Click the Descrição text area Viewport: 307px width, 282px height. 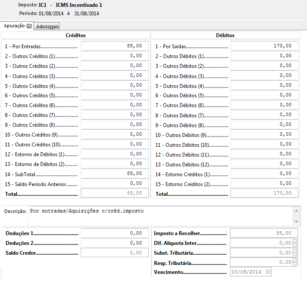click(x=160, y=216)
